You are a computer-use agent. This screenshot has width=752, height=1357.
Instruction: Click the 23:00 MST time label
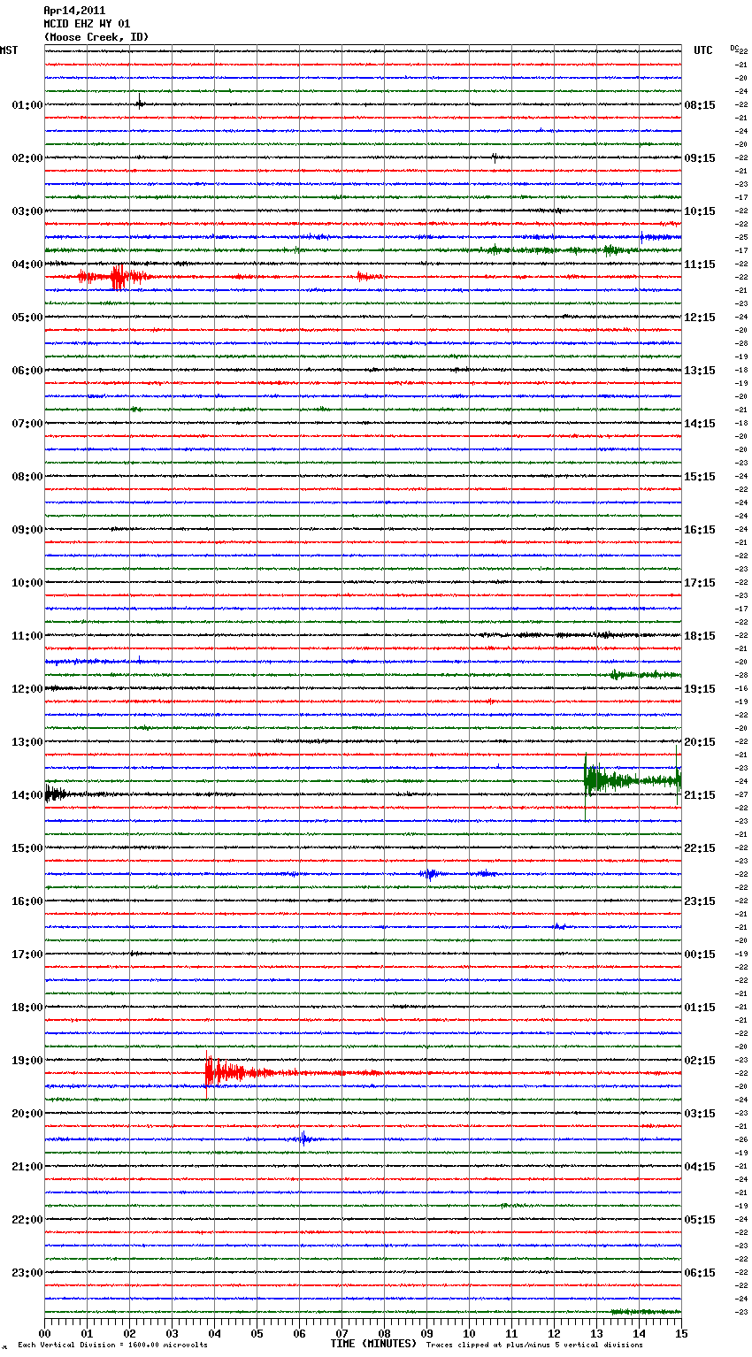click(x=27, y=1272)
